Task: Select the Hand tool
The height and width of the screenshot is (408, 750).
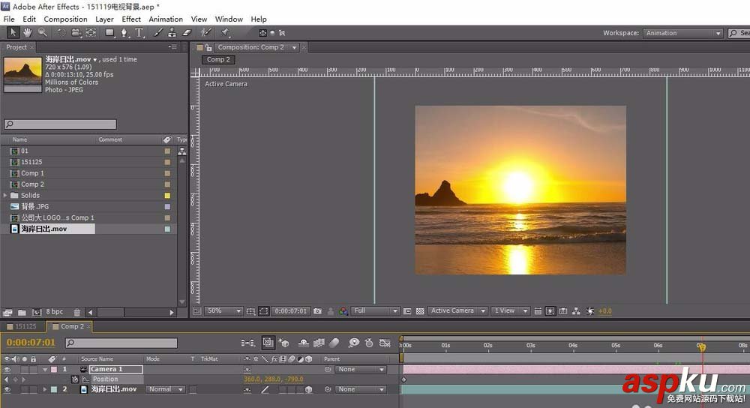Action: pyautogui.click(x=27, y=32)
